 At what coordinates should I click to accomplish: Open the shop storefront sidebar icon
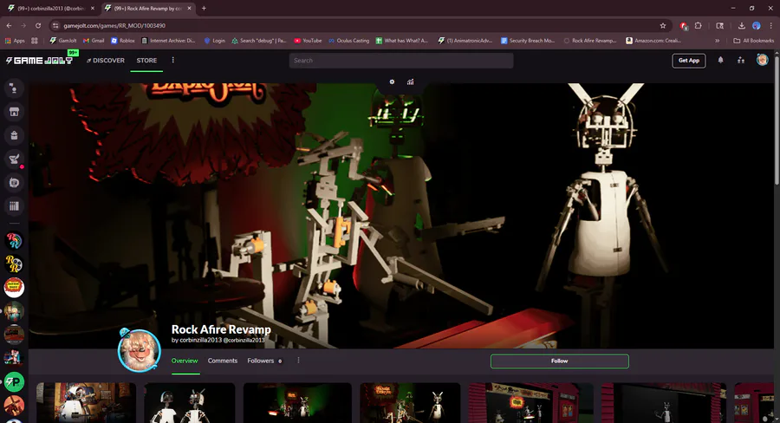coord(14,112)
